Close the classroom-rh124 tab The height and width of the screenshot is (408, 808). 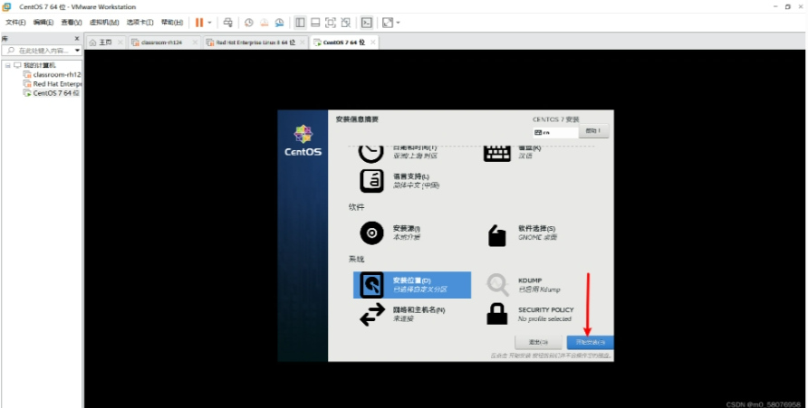pos(196,43)
